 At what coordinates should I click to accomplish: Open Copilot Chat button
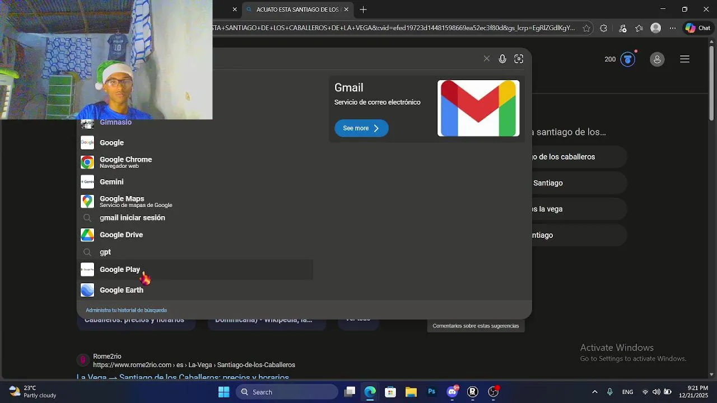[697, 28]
